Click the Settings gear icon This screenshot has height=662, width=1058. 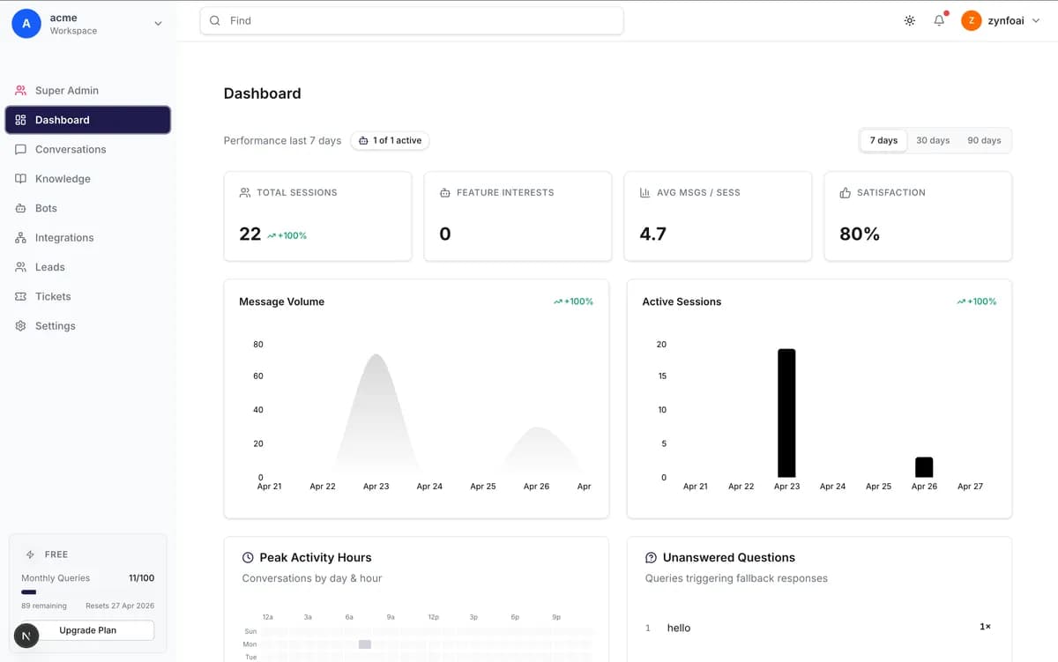coord(21,326)
